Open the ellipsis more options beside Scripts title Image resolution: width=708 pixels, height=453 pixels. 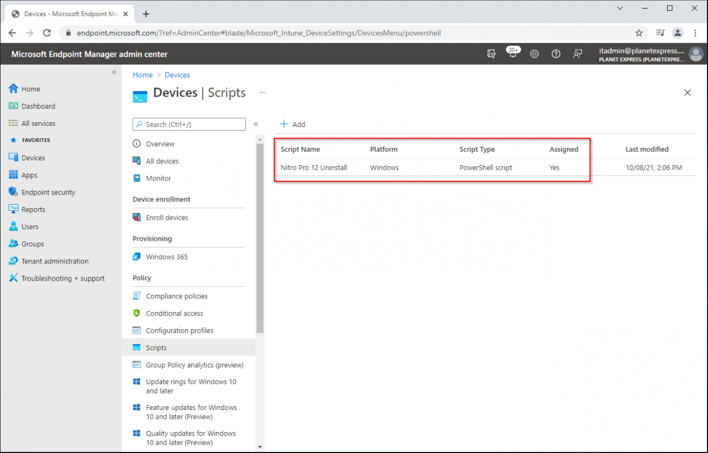pyautogui.click(x=263, y=92)
